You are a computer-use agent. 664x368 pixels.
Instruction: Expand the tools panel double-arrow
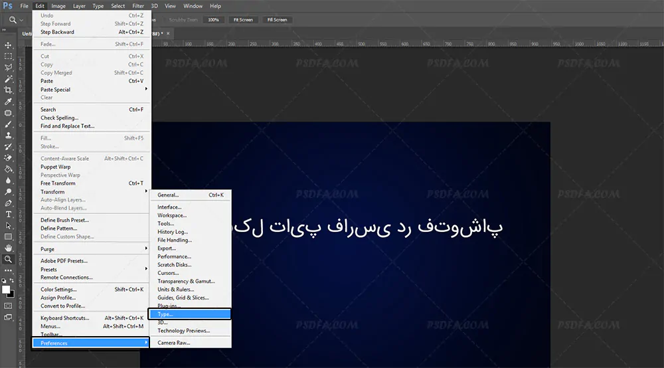pyautogui.click(x=4, y=30)
